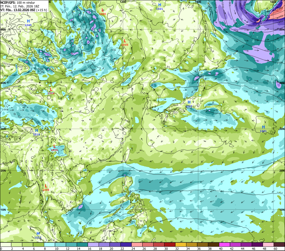Pick the bright magenta 40–42 legend swatch

(225, 244)
